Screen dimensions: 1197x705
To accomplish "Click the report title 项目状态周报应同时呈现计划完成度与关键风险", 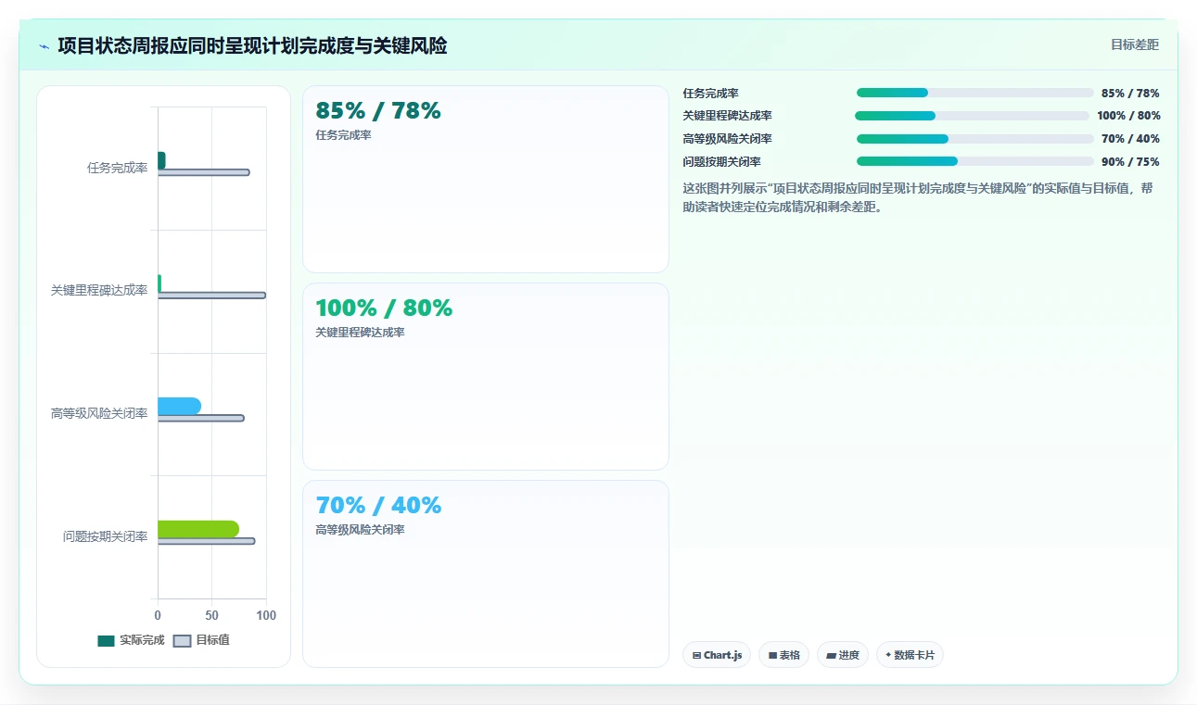I will pyautogui.click(x=252, y=45).
